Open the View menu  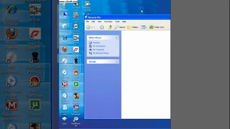100,21
